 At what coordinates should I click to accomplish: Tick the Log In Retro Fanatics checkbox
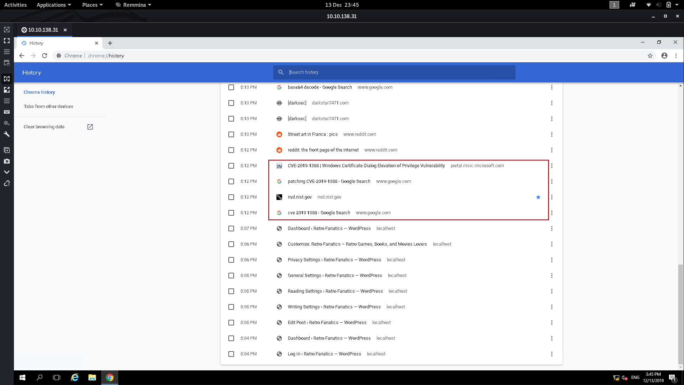tap(231, 354)
